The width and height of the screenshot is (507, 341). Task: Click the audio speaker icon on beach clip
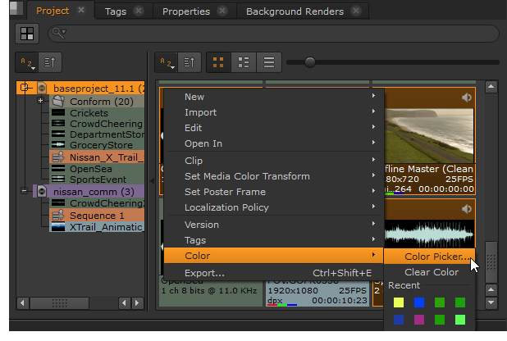(x=467, y=98)
